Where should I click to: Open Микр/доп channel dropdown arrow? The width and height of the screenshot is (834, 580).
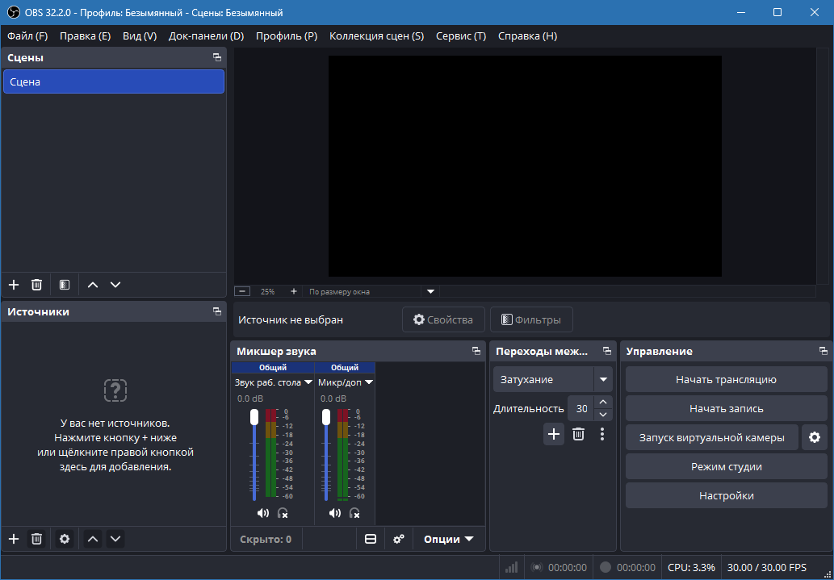[x=369, y=383]
